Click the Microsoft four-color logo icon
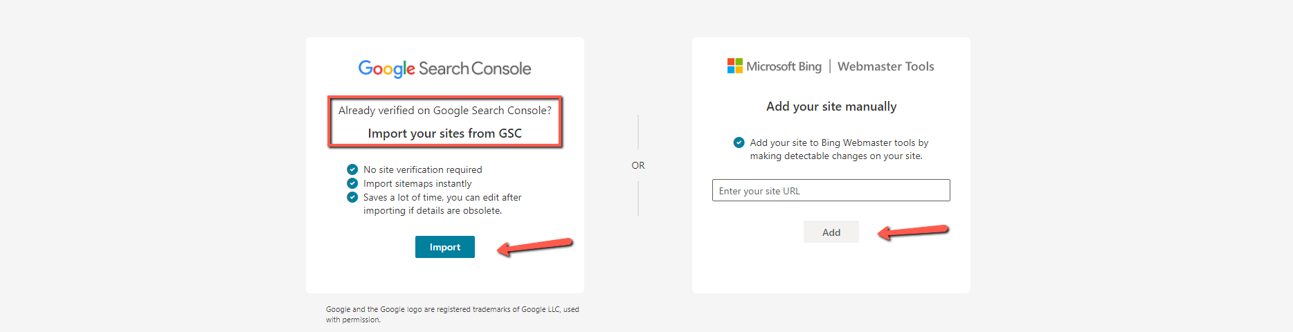 [x=734, y=66]
